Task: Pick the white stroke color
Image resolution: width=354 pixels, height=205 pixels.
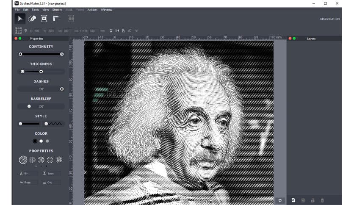Action: (41, 141)
